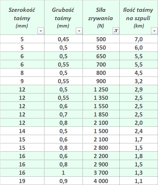Select the Grubość taśmy header cell
Viewport: 158px width, 185px height.
63,18
